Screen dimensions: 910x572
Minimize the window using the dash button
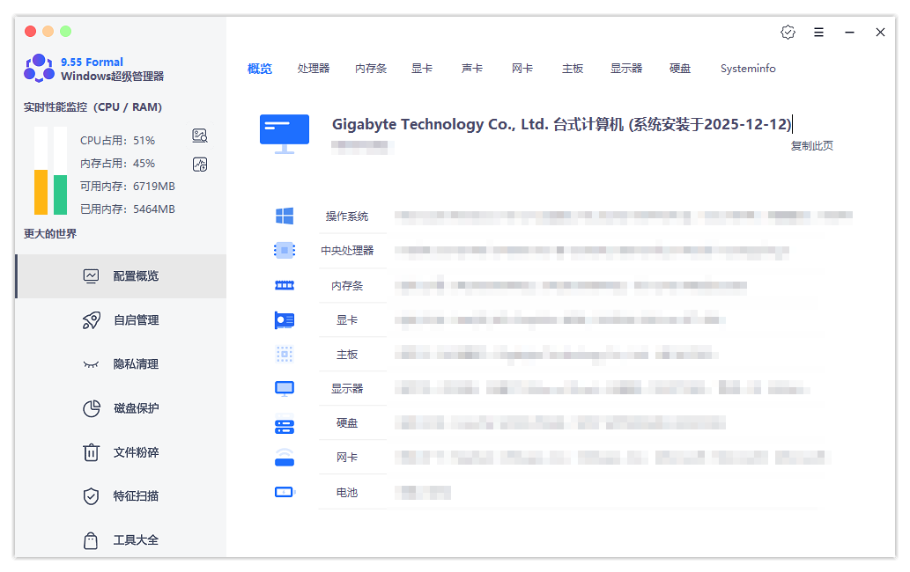tap(849, 33)
